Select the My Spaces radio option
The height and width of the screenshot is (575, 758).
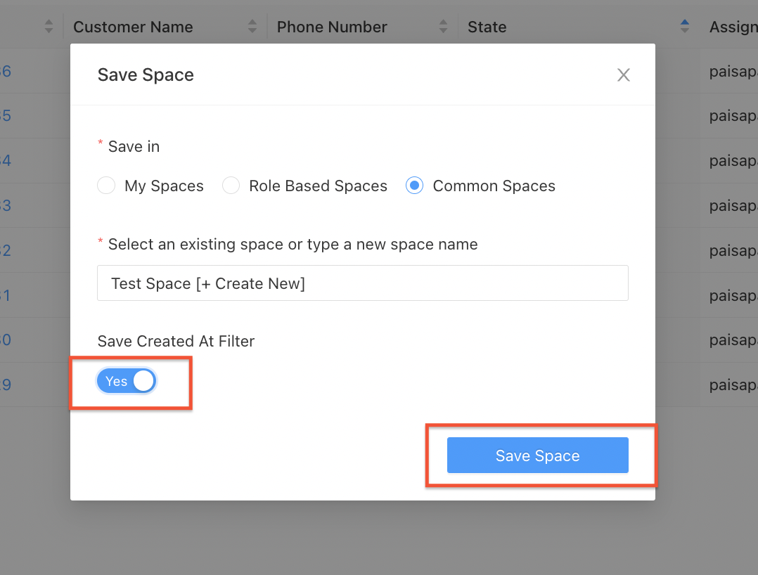pyautogui.click(x=106, y=186)
